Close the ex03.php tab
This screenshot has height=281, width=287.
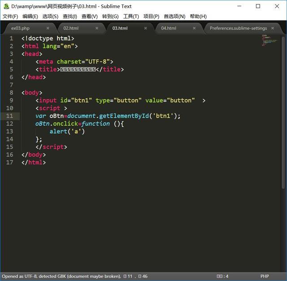[48, 28]
